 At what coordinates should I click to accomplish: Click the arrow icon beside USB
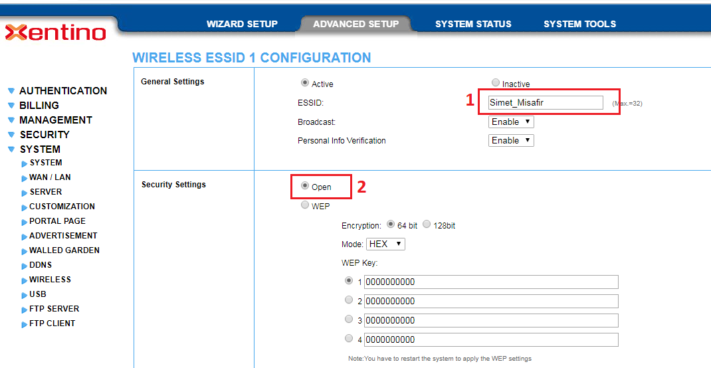[x=25, y=295]
